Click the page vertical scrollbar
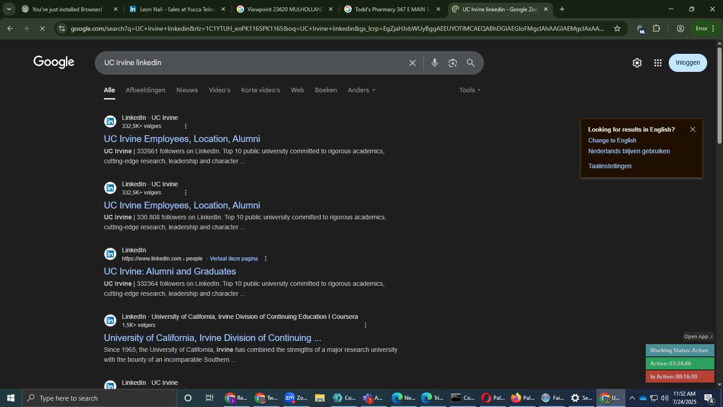723x407 pixels. click(719, 95)
